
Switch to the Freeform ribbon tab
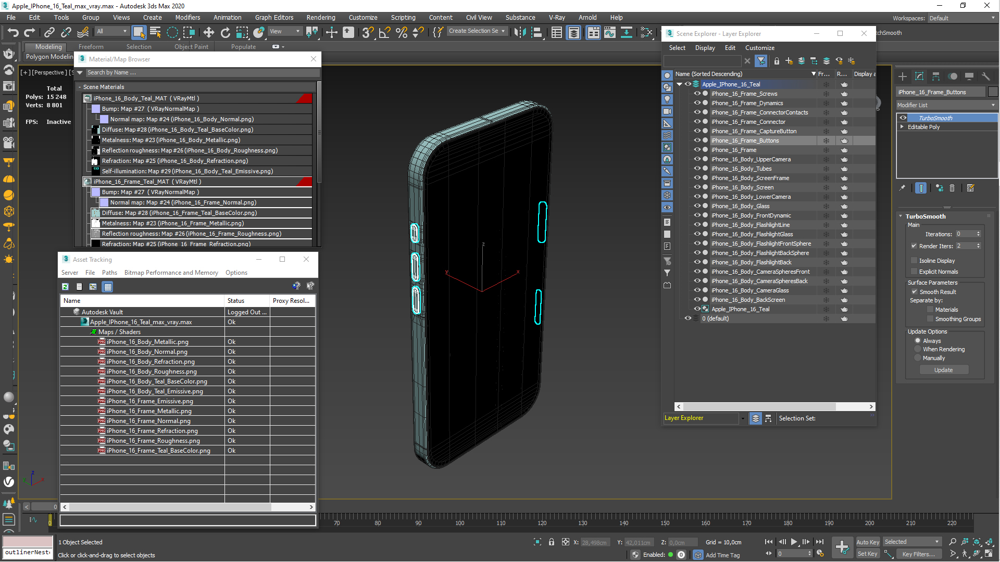(x=91, y=47)
